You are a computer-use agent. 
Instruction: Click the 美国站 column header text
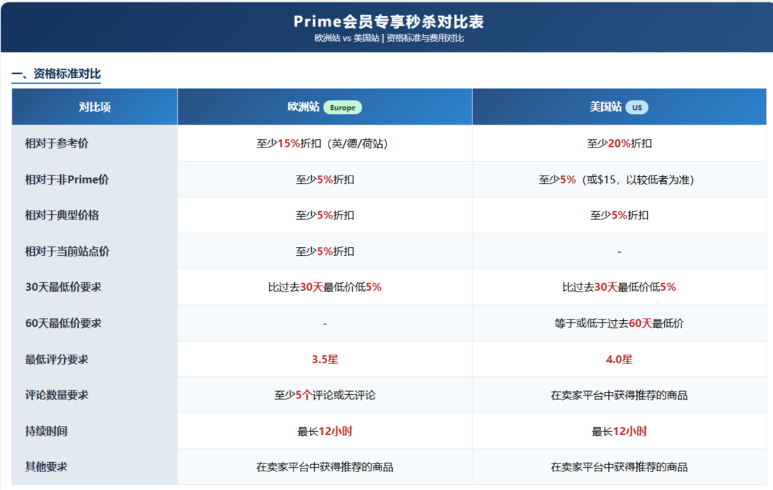tap(606, 107)
